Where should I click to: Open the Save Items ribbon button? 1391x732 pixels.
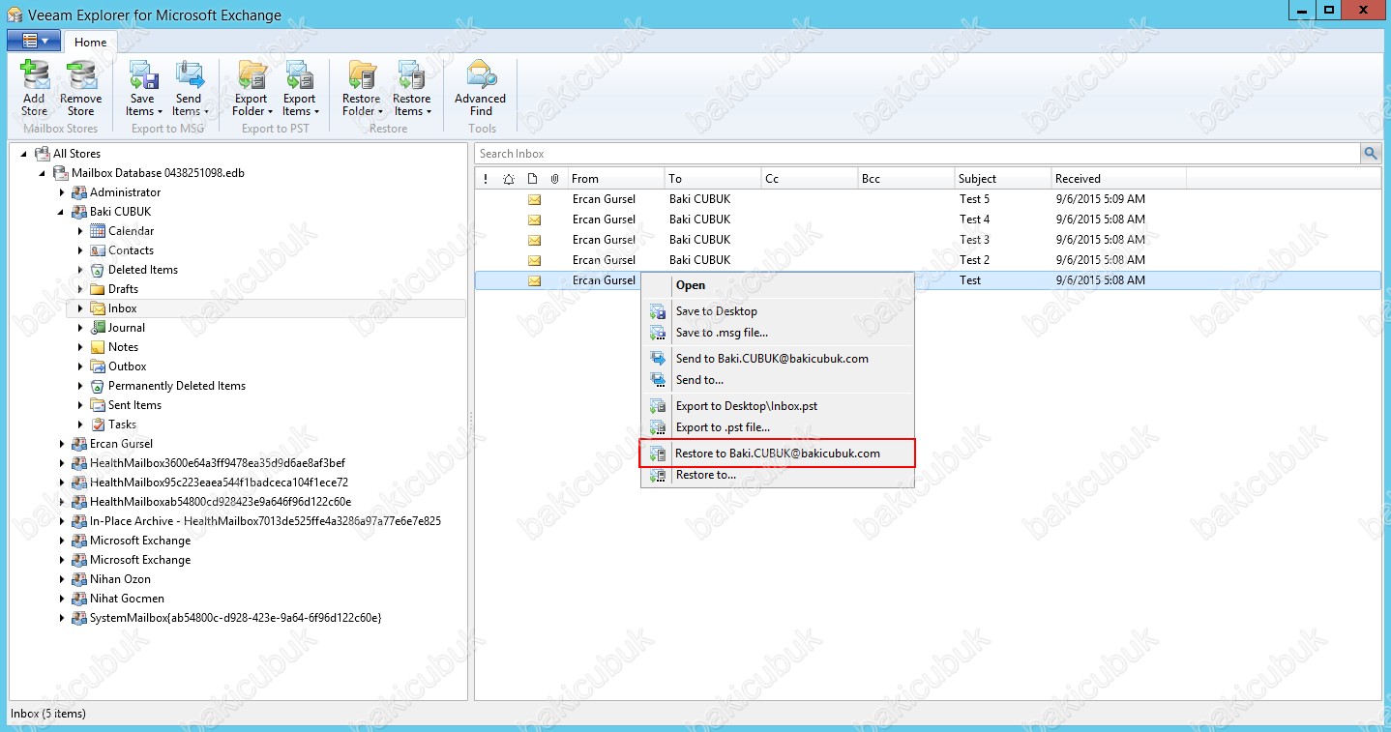[142, 87]
